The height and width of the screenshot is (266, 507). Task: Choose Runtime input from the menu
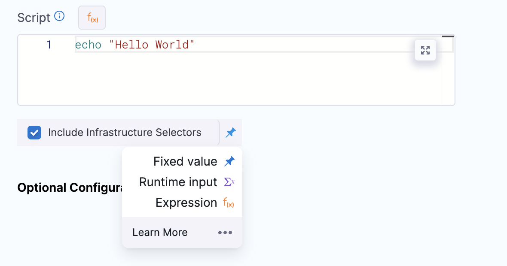[x=178, y=182]
